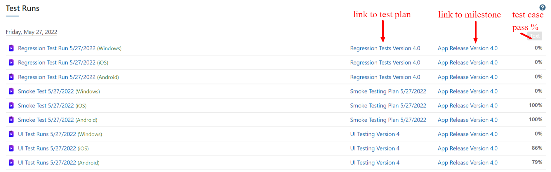
Task: Click icon beside UI Test Runs (Android)
Action: pos(11,162)
